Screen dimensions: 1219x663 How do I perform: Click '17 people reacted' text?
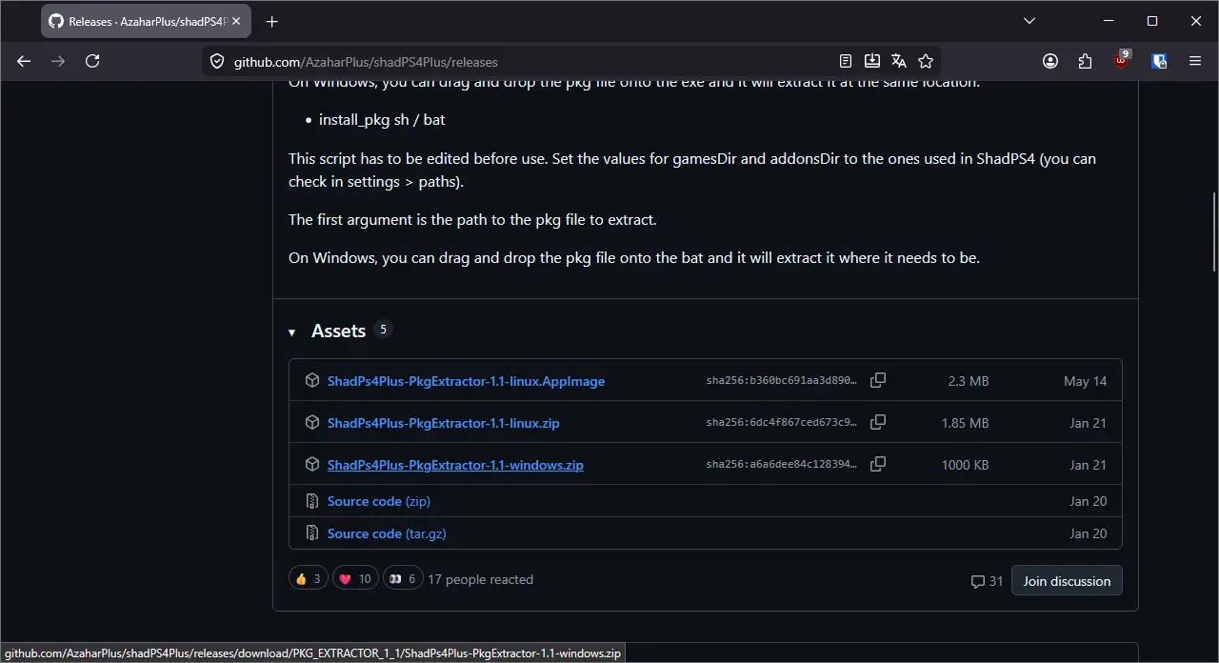pyautogui.click(x=481, y=579)
